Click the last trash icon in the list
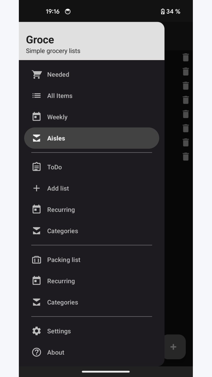The width and height of the screenshot is (212, 377). coord(185,156)
